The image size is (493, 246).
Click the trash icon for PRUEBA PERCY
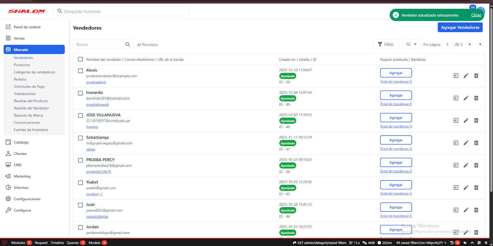476,165
